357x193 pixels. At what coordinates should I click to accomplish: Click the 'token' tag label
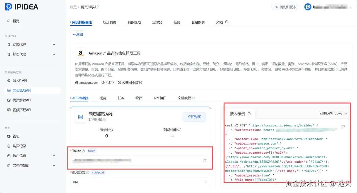(92, 151)
